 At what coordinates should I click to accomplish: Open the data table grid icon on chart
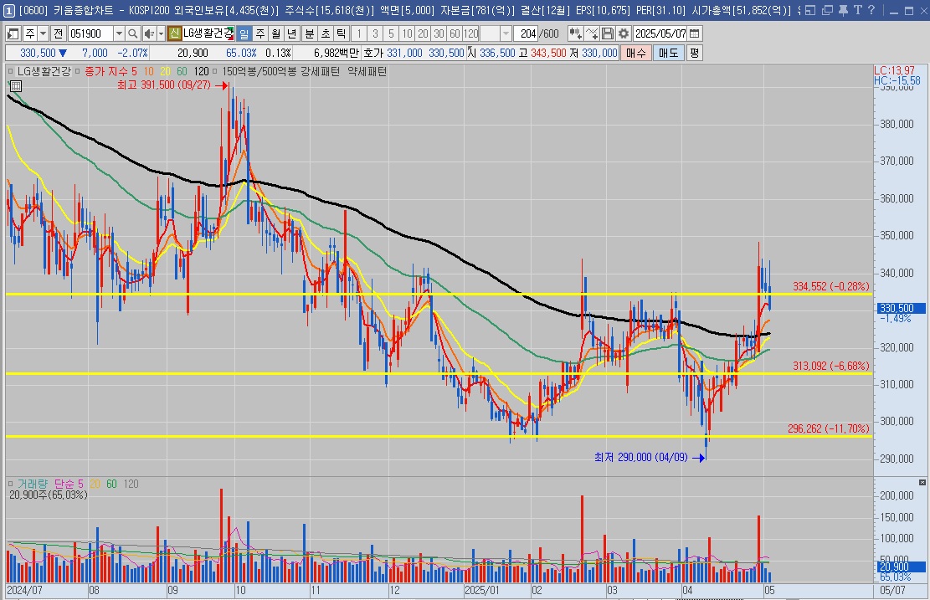pyautogui.click(x=15, y=86)
